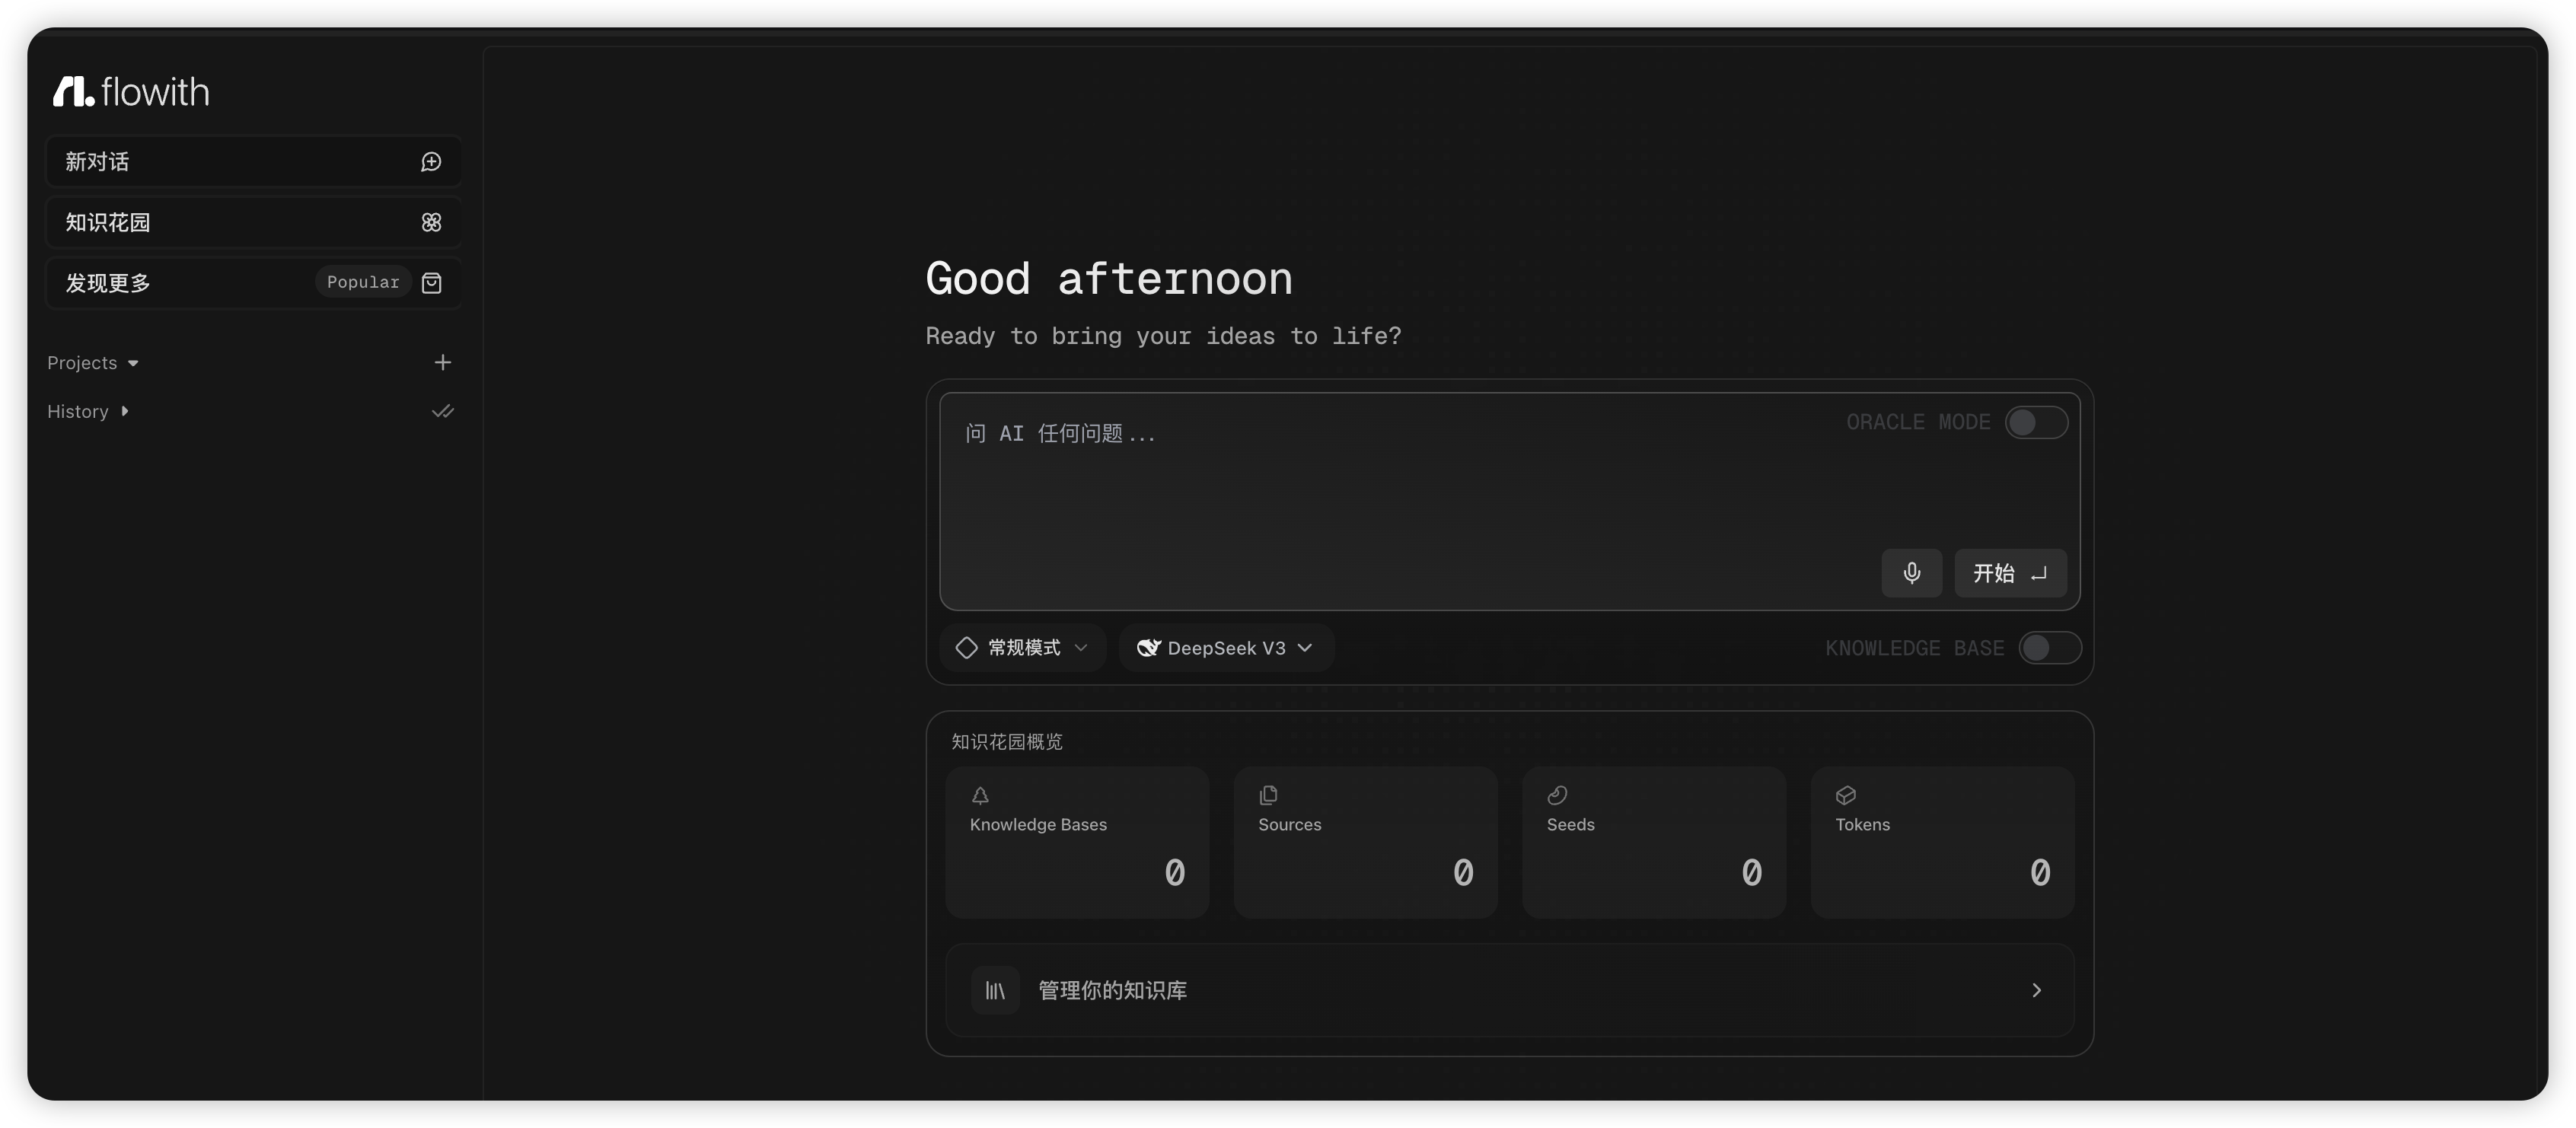Activate the microphone voice input icon
The height and width of the screenshot is (1128, 2576).
[x=1912, y=573]
